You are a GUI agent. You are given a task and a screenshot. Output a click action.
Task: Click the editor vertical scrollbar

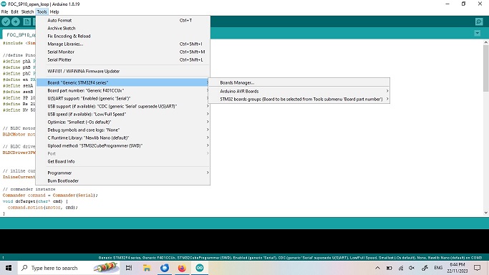point(486,127)
